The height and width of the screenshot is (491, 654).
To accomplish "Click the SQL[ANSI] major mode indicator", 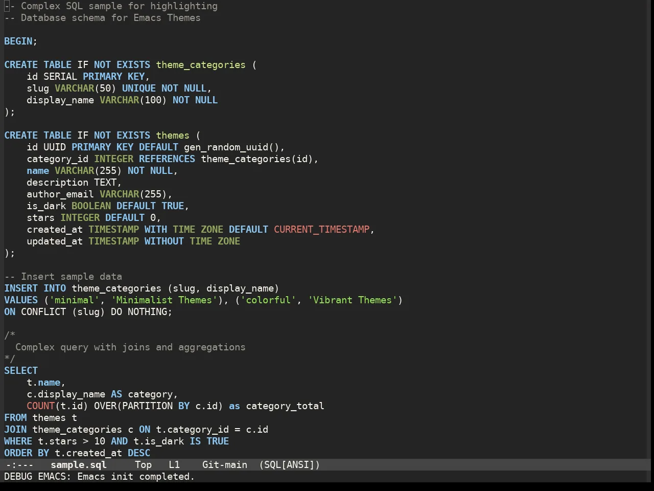I will [290, 465].
